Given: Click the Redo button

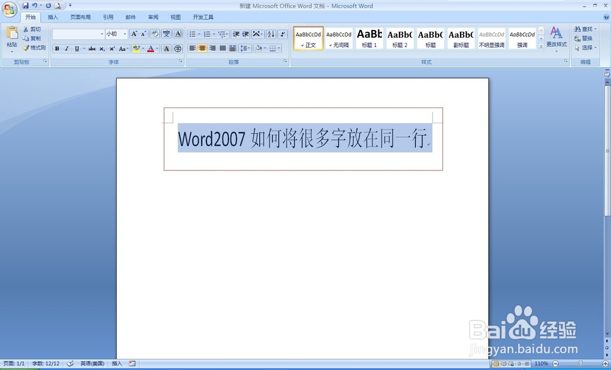Looking at the screenshot, I should 48,5.
